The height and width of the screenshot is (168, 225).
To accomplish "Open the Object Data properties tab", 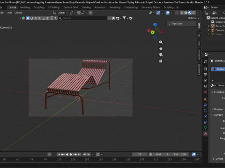I will coord(205,128).
